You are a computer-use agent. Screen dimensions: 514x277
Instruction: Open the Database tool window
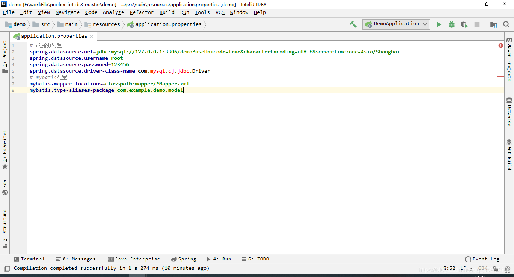(509, 113)
